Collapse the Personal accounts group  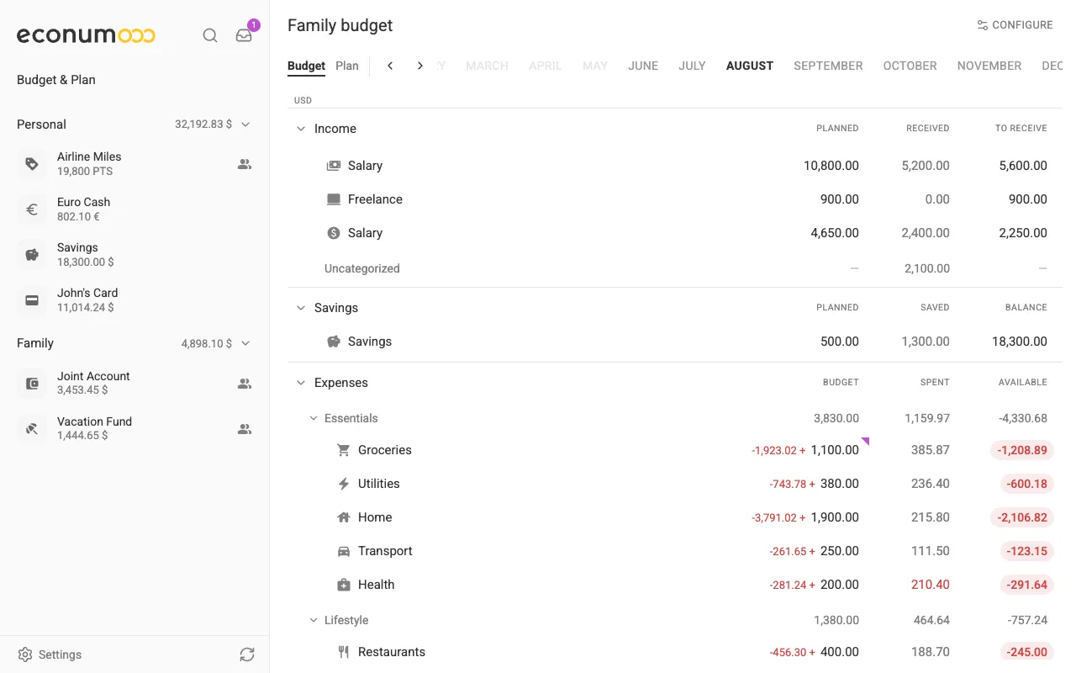[x=245, y=125]
